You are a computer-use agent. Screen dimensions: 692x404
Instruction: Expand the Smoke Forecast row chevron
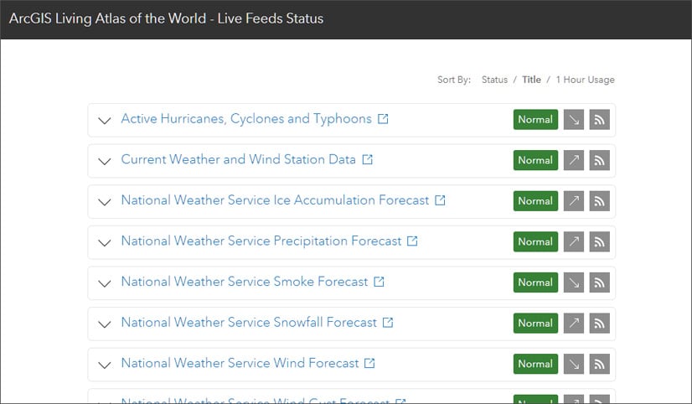(105, 283)
